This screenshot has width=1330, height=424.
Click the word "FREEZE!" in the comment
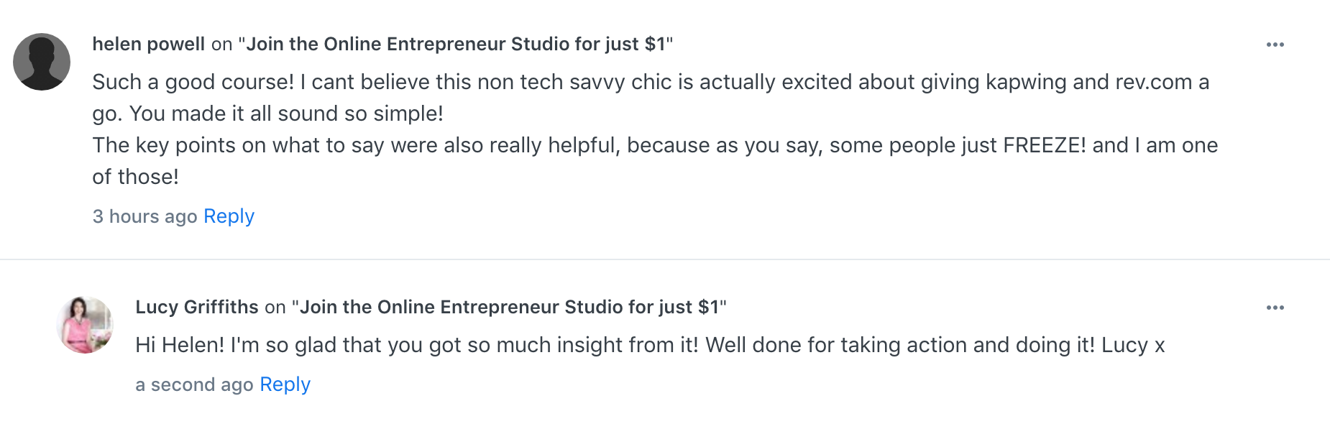1044,145
